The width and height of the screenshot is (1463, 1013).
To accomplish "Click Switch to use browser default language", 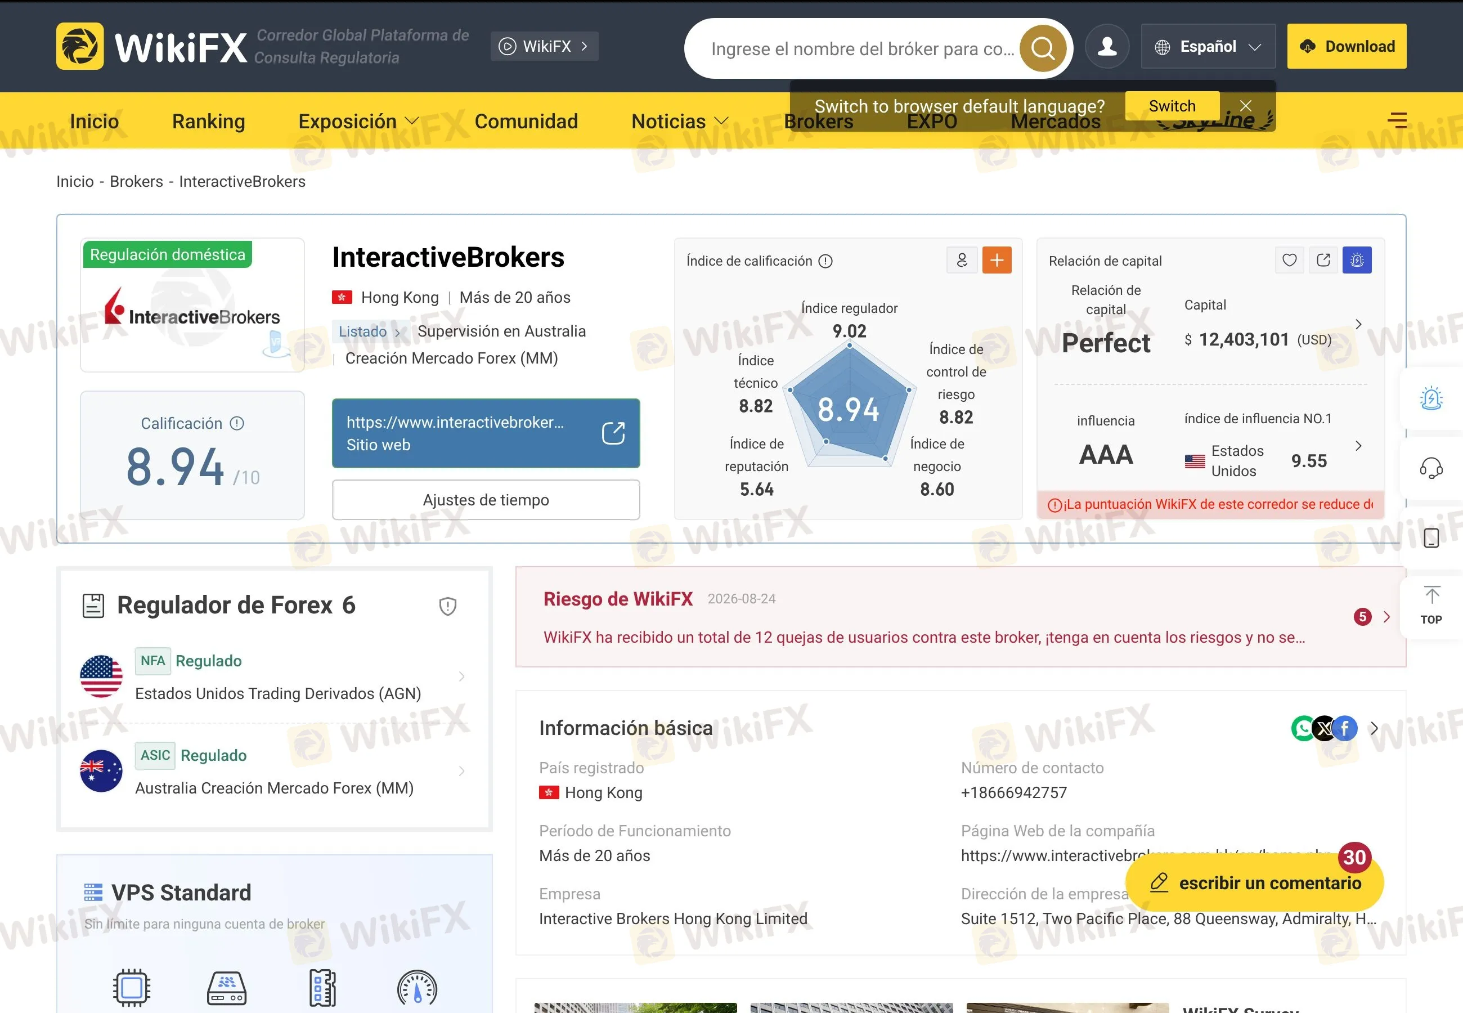I will pos(1173,106).
